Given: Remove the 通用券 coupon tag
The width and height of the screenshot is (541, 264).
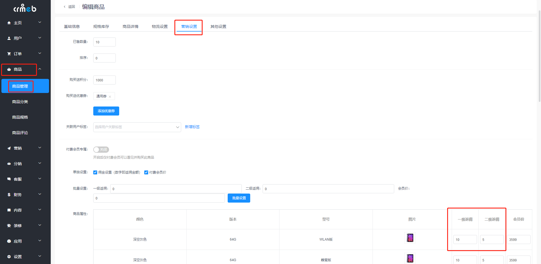Looking at the screenshot, I should click(110, 97).
